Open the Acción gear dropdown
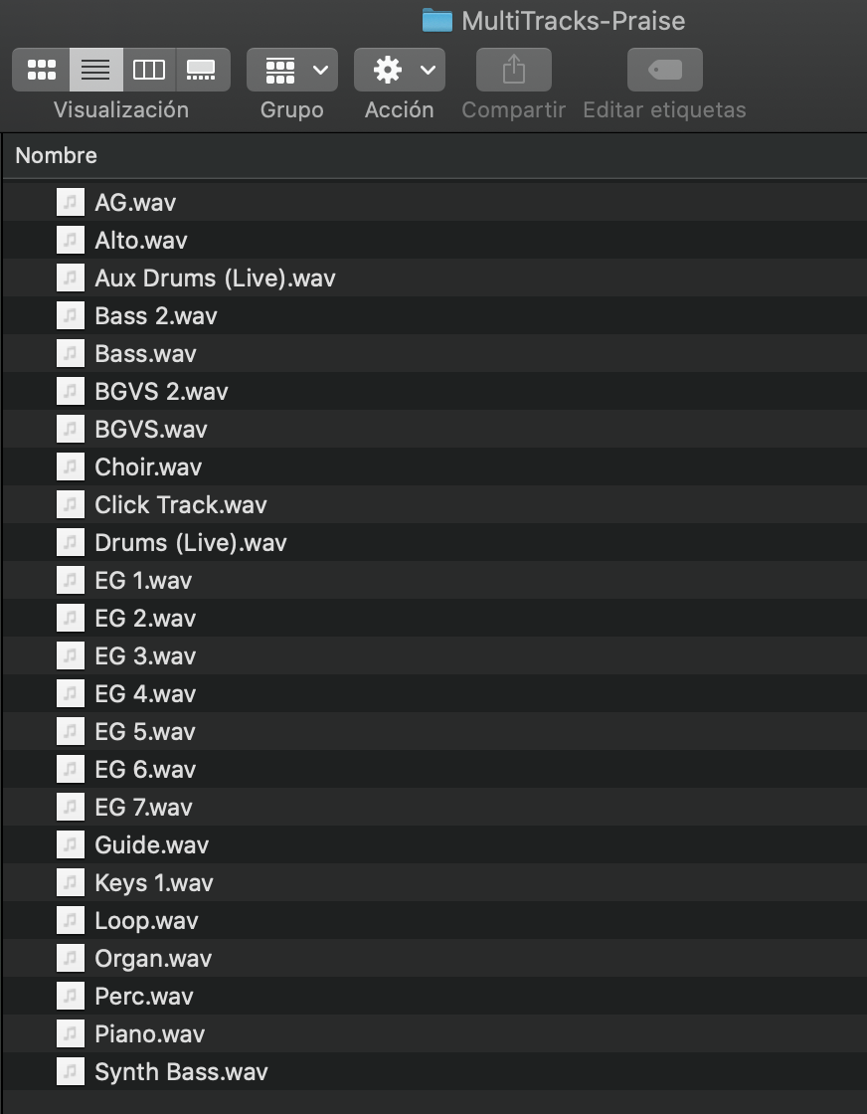 (x=399, y=70)
